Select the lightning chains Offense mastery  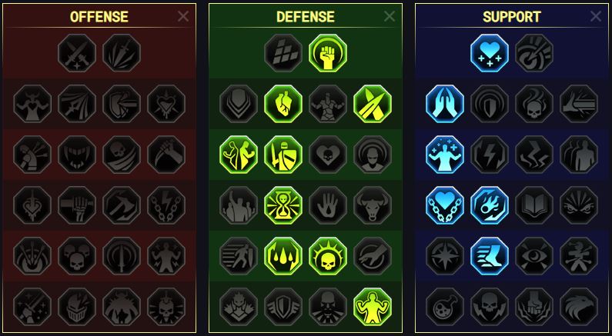tap(166, 205)
